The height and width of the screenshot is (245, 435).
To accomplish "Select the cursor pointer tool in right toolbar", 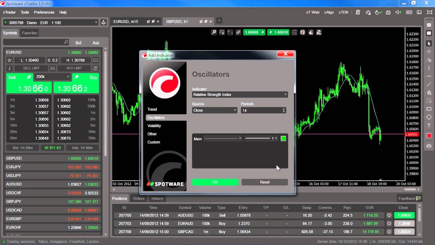I will (x=429, y=44).
